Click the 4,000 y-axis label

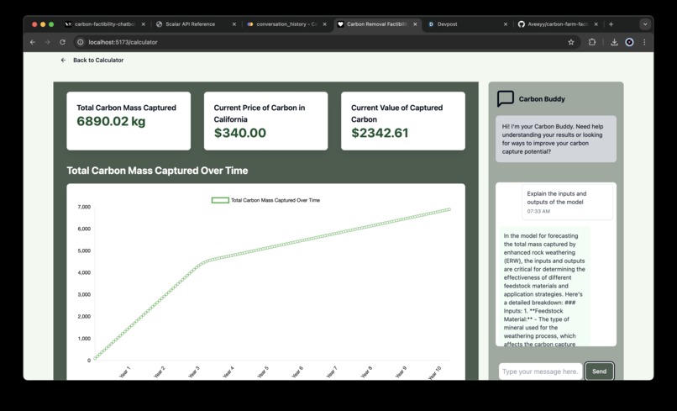pos(84,272)
